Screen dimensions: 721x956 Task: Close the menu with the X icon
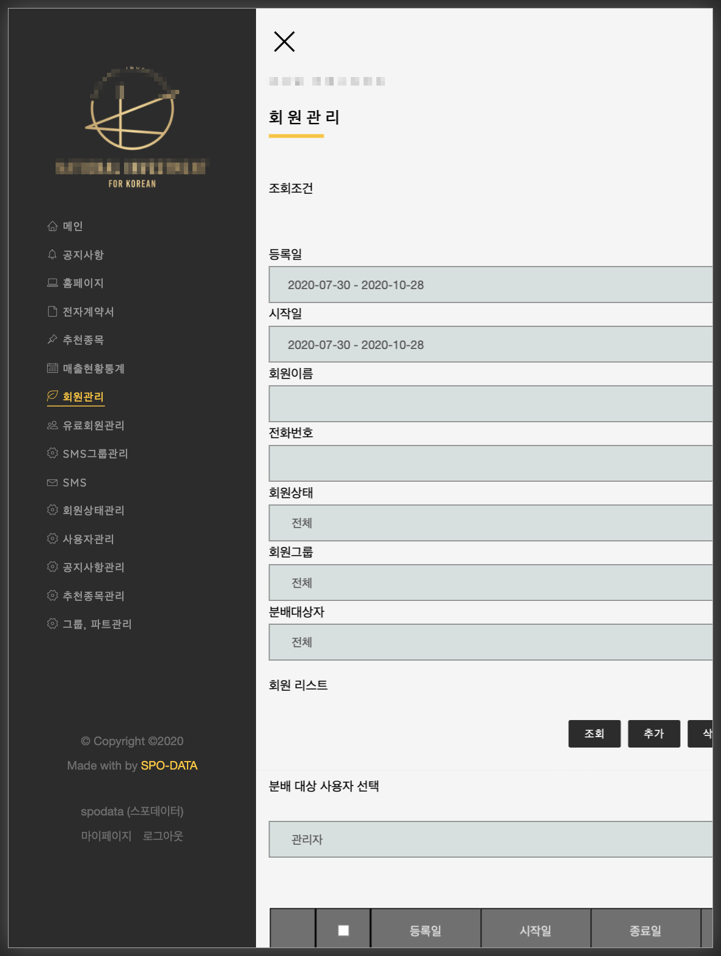(x=284, y=42)
